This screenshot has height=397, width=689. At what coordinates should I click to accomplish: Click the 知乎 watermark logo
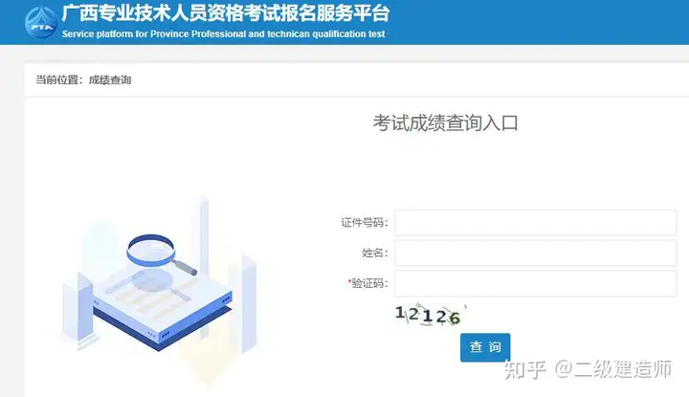525,369
